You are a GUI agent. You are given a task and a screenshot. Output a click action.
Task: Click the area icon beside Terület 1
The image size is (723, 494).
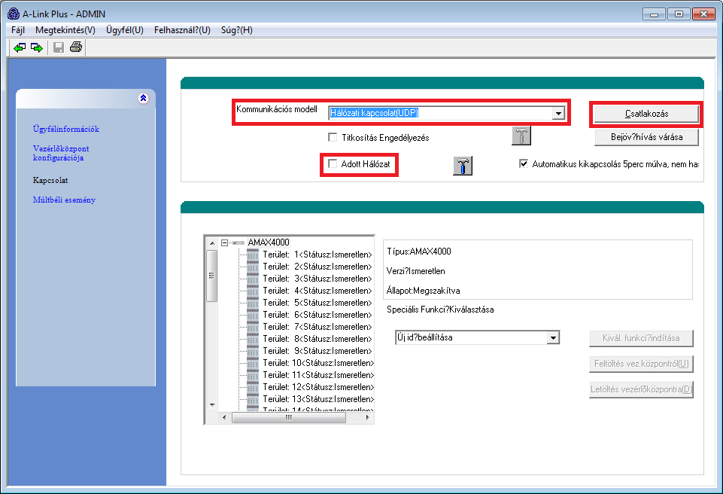click(253, 255)
